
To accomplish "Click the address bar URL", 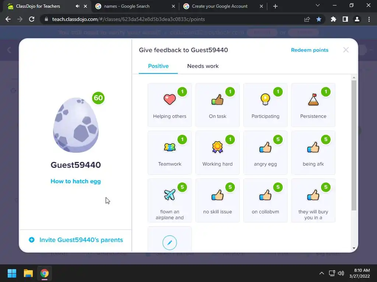I will click(128, 19).
